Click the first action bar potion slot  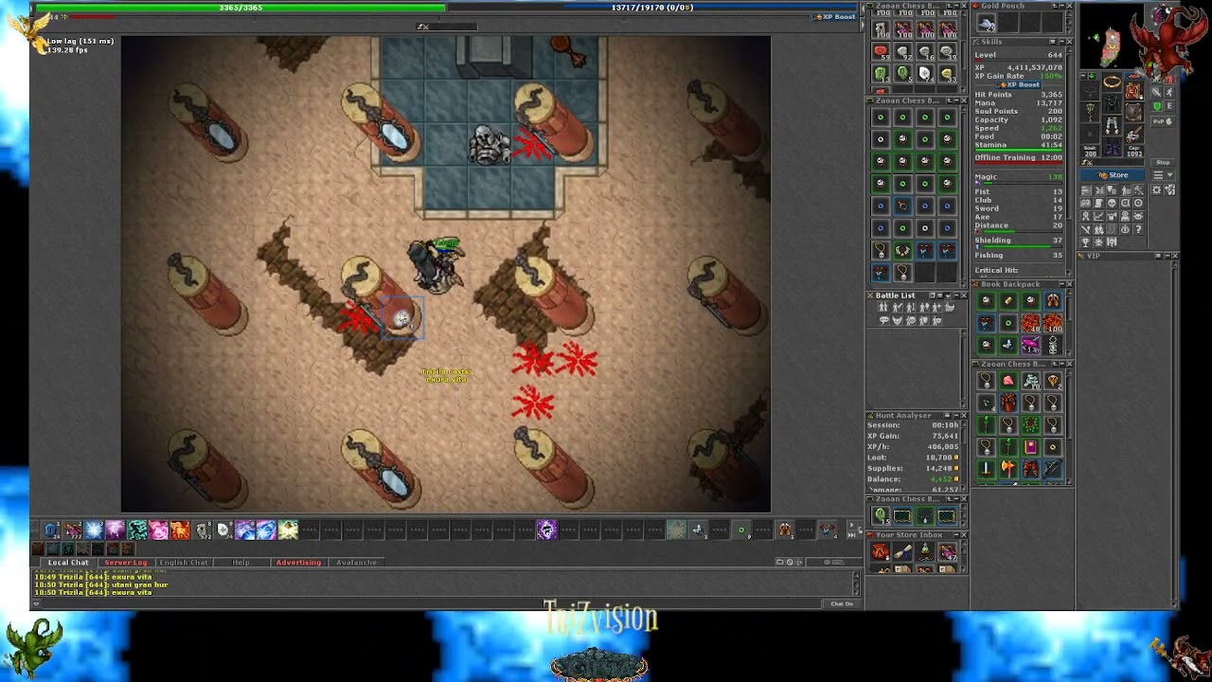click(x=72, y=529)
